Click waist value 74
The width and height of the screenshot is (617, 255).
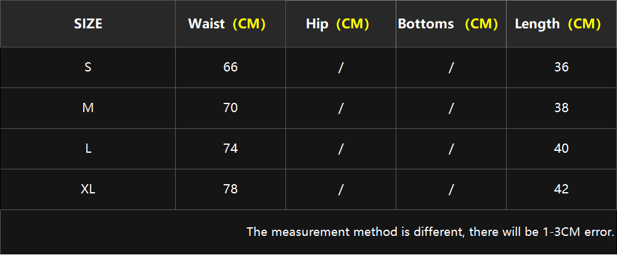tap(231, 149)
